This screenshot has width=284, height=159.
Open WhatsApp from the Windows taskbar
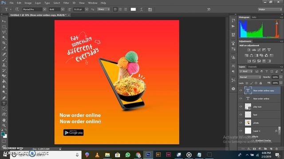click(128, 155)
